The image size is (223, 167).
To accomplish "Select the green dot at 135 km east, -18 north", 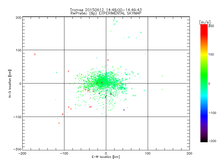I will [162, 89].
